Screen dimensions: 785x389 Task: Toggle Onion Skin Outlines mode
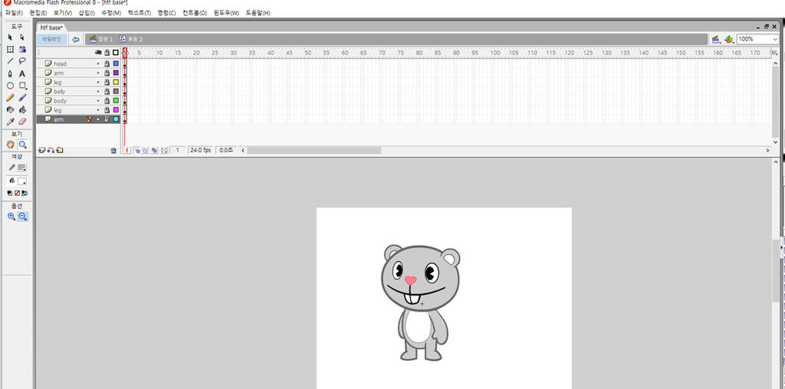click(145, 150)
